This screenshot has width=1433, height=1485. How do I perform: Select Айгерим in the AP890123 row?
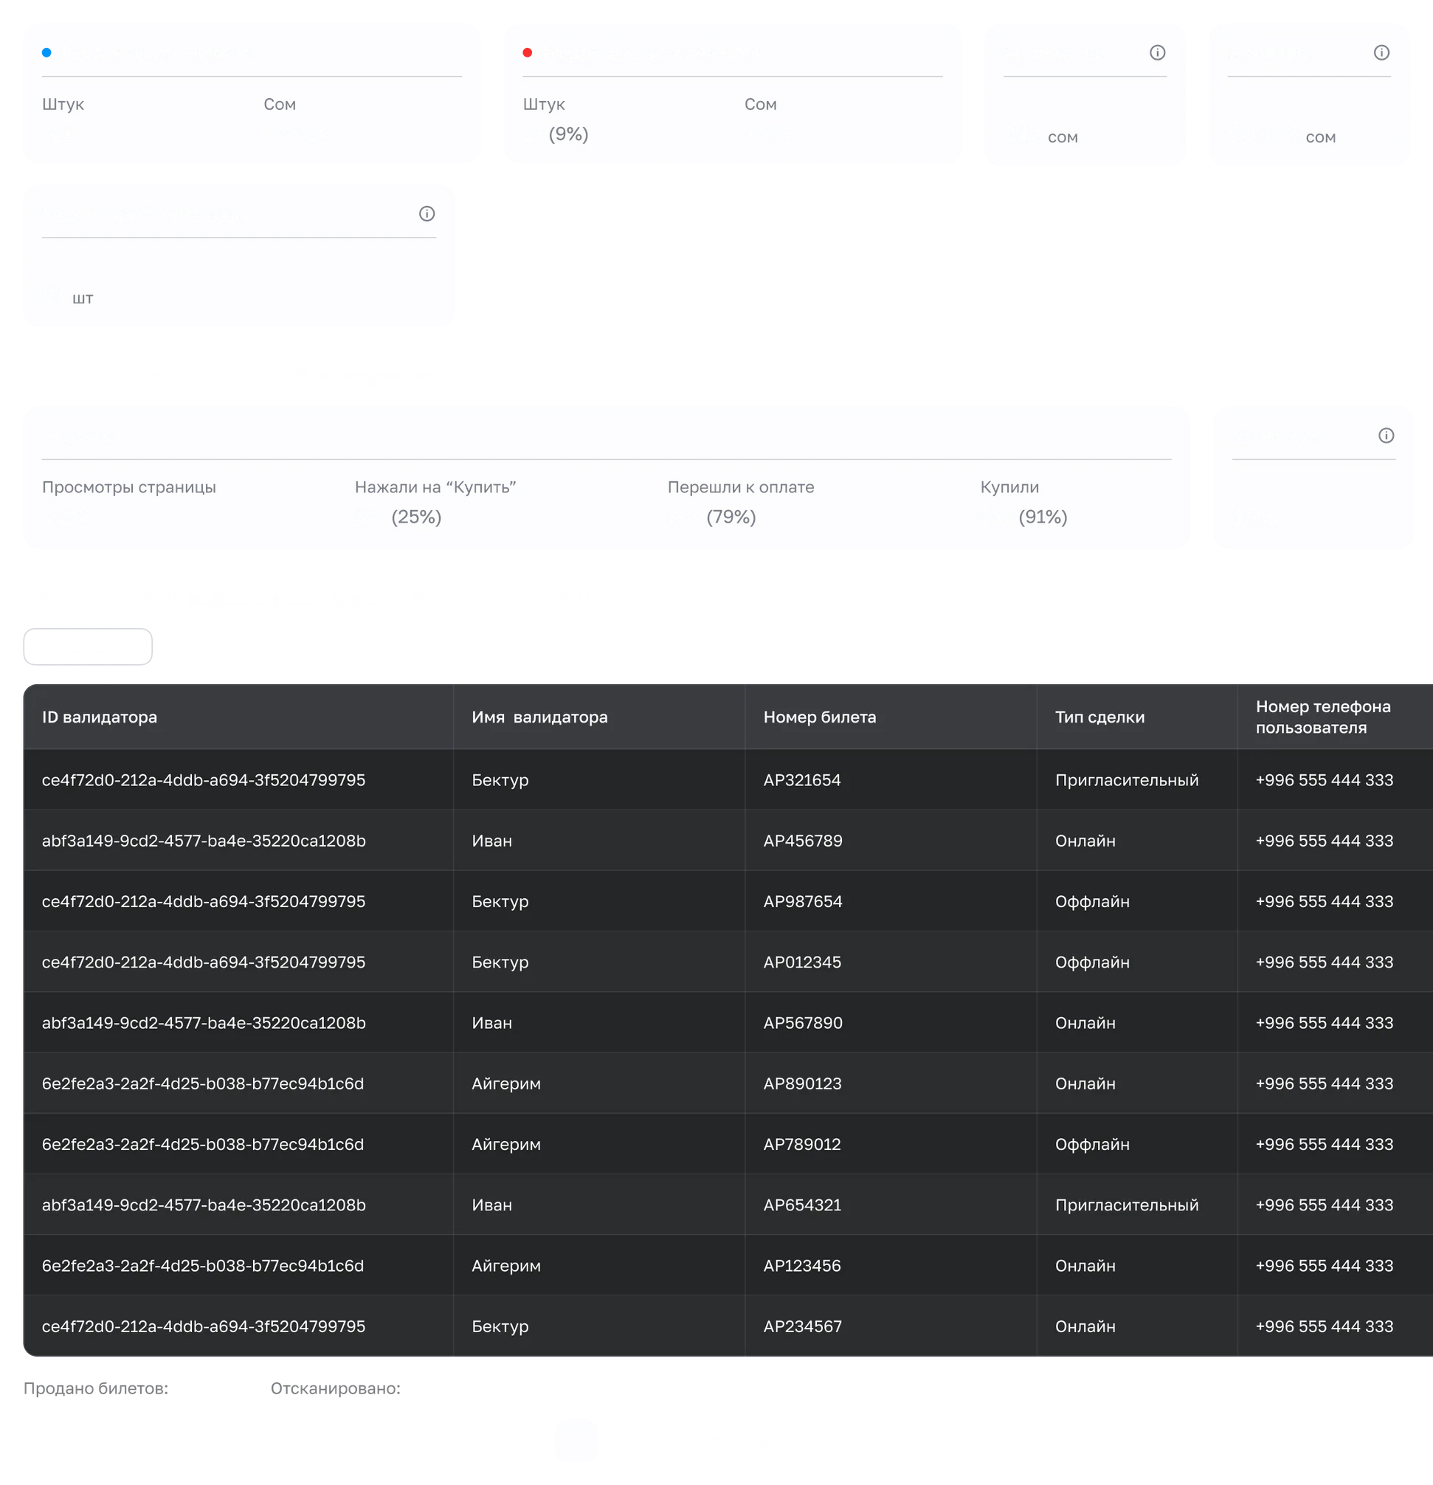(506, 1083)
